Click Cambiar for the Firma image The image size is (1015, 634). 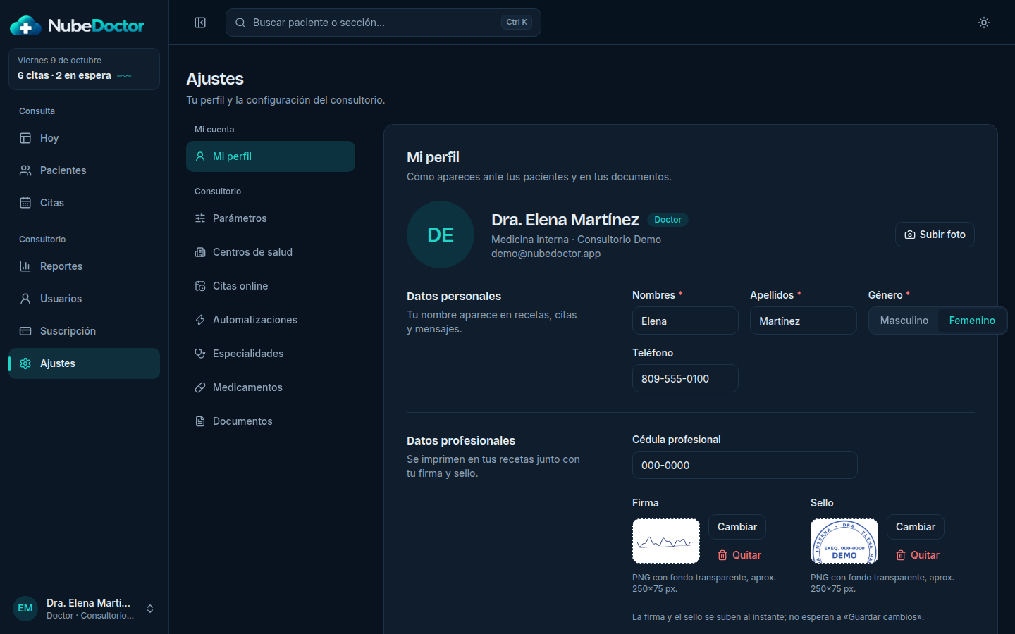pyautogui.click(x=737, y=527)
